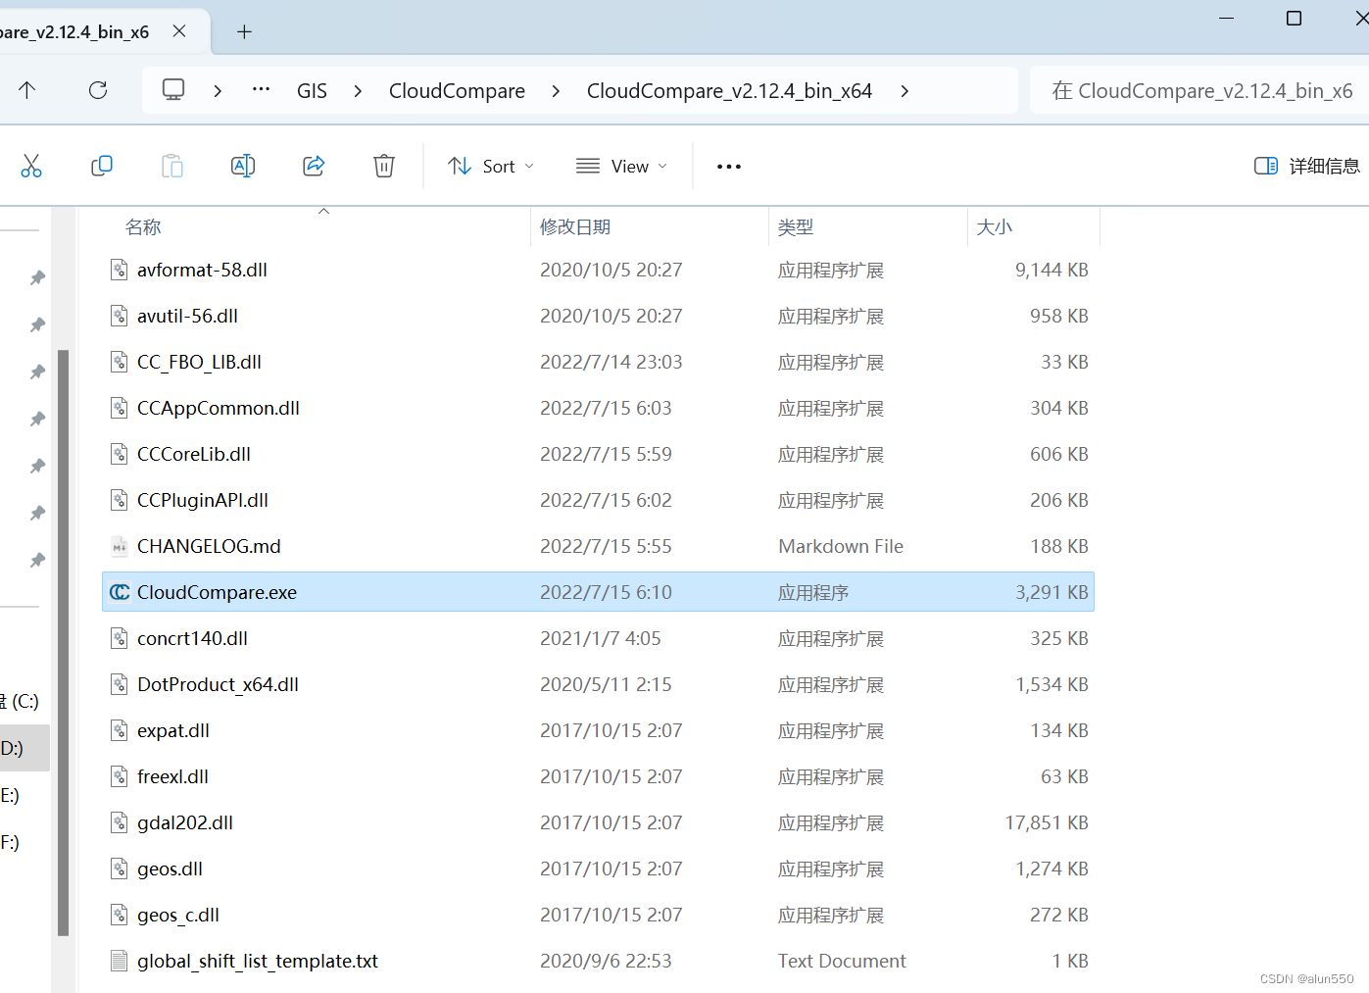Select gdal202.dll file
1369x993 pixels.
pos(598,822)
